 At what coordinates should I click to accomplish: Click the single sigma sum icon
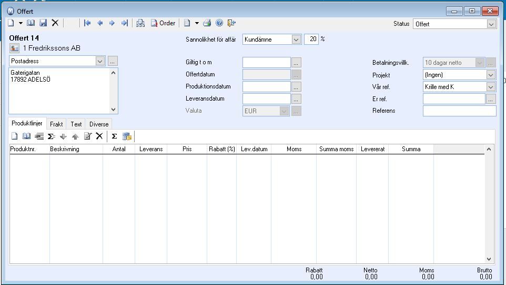click(114, 136)
